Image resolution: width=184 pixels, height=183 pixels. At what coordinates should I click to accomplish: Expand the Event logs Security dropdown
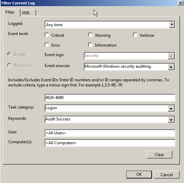(171, 56)
